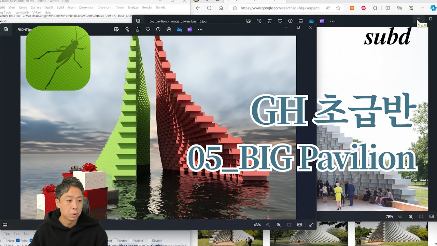Click Clipchamp icon in big_pavilion window
The image size is (437, 246).
click(x=322, y=21)
